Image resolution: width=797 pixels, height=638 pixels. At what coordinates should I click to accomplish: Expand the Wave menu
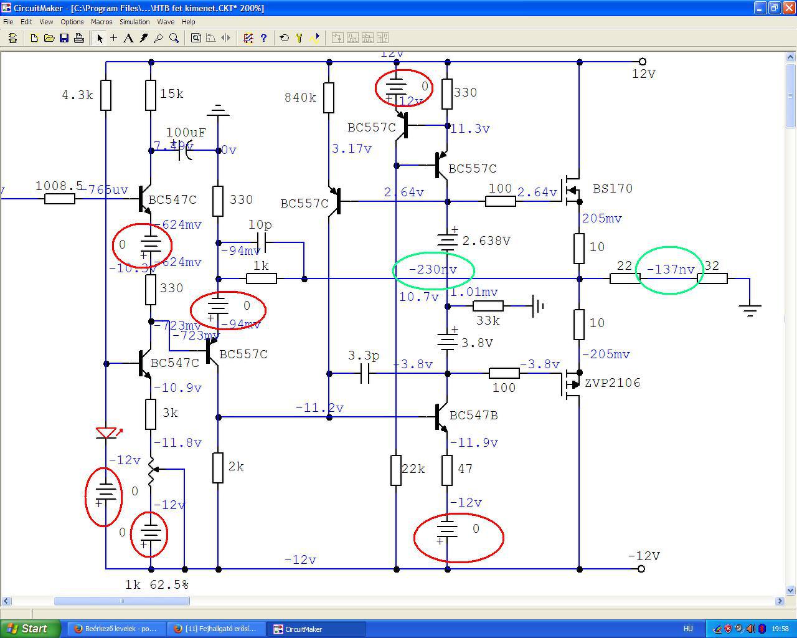tap(166, 22)
